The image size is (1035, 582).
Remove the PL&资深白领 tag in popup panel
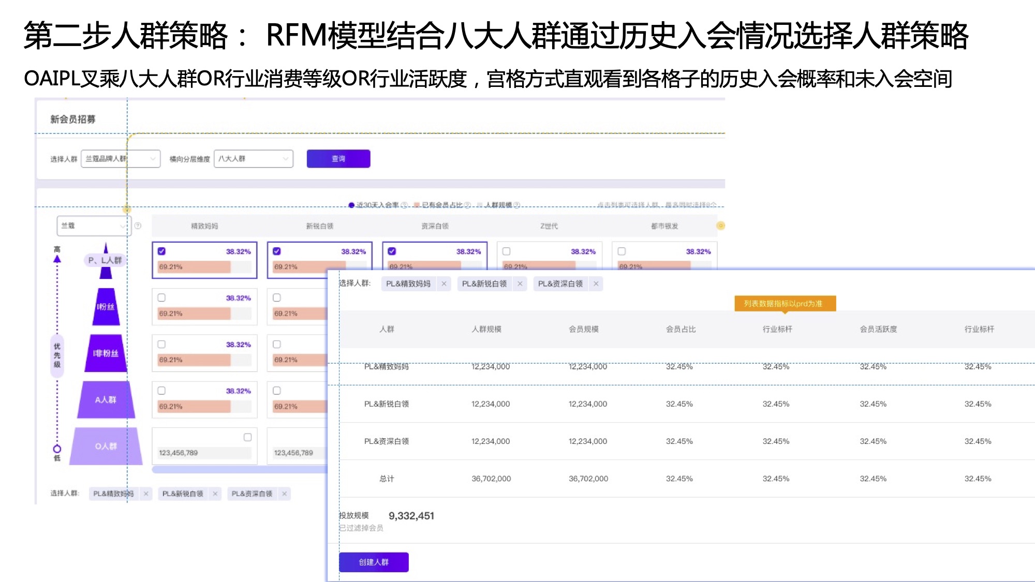coord(596,283)
